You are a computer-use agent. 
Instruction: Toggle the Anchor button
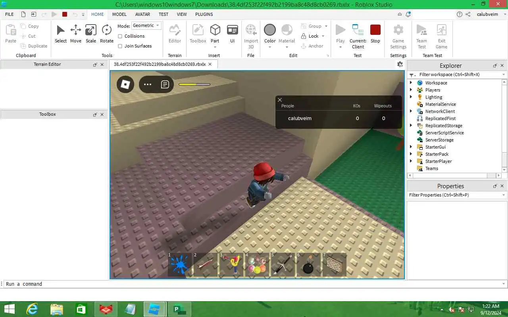tap(312, 46)
